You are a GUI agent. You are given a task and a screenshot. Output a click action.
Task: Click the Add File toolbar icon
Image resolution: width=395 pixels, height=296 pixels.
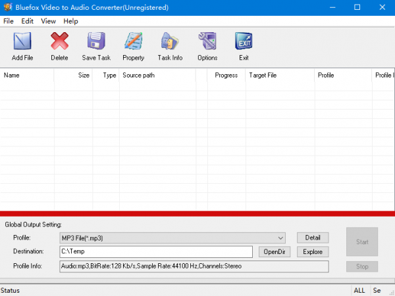(x=22, y=41)
